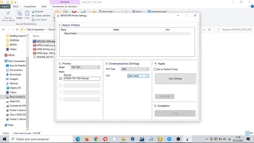Select the APD6_Install PDF file
254x143 pixels.
tap(44, 45)
